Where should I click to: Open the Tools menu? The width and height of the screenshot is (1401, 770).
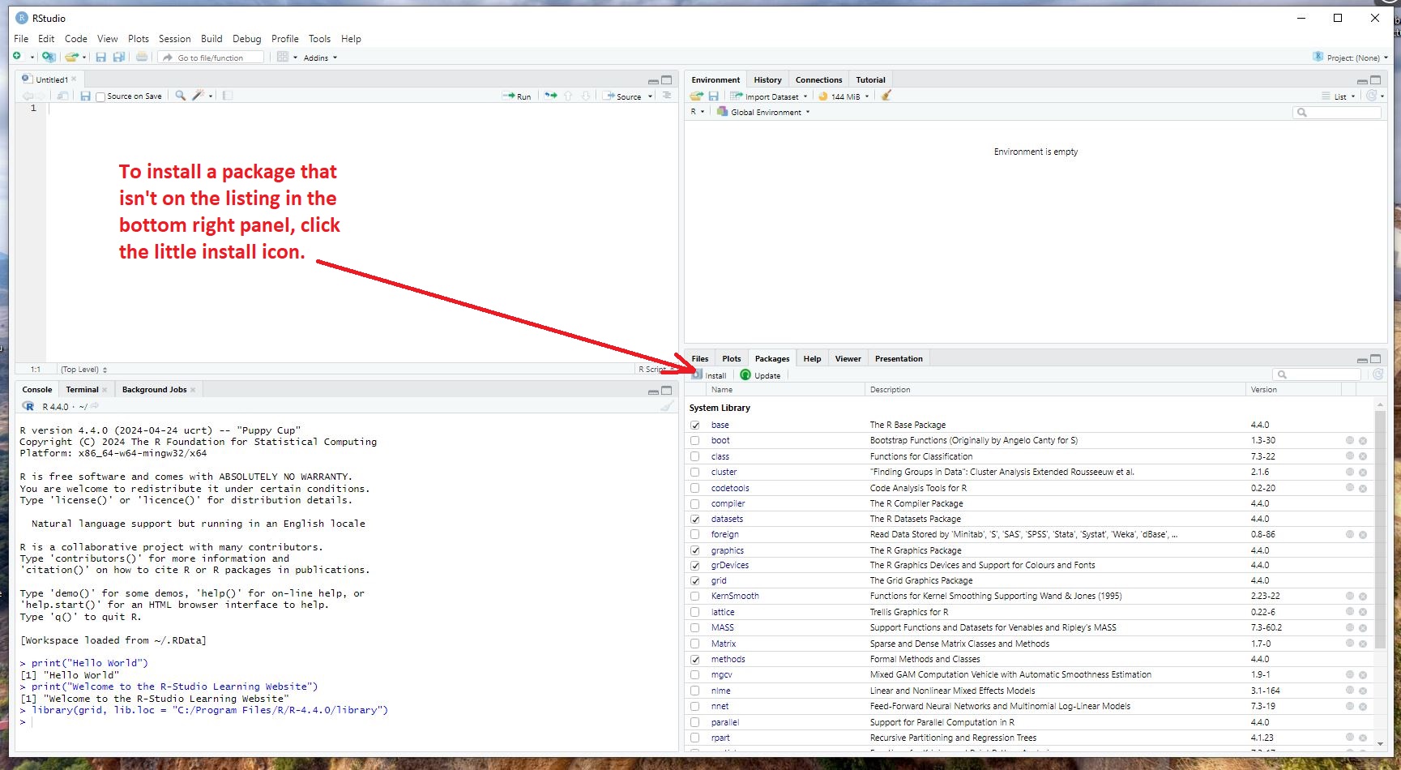click(319, 39)
